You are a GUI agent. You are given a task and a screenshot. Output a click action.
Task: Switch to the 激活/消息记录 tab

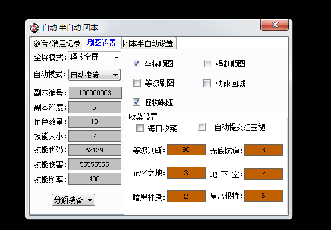click(57, 43)
